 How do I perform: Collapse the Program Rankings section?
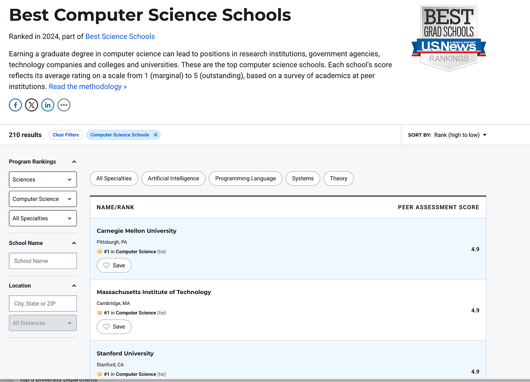pyautogui.click(x=74, y=162)
